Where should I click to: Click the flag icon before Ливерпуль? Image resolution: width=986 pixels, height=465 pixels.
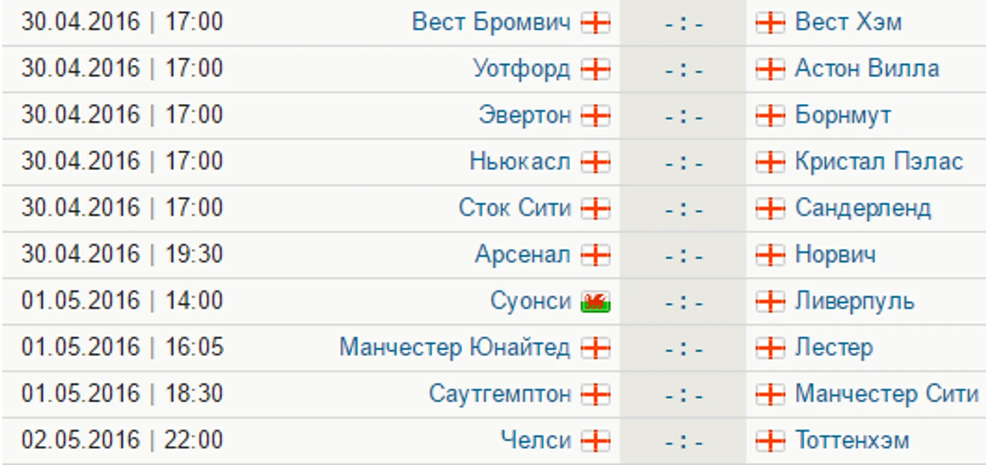pyautogui.click(x=771, y=302)
